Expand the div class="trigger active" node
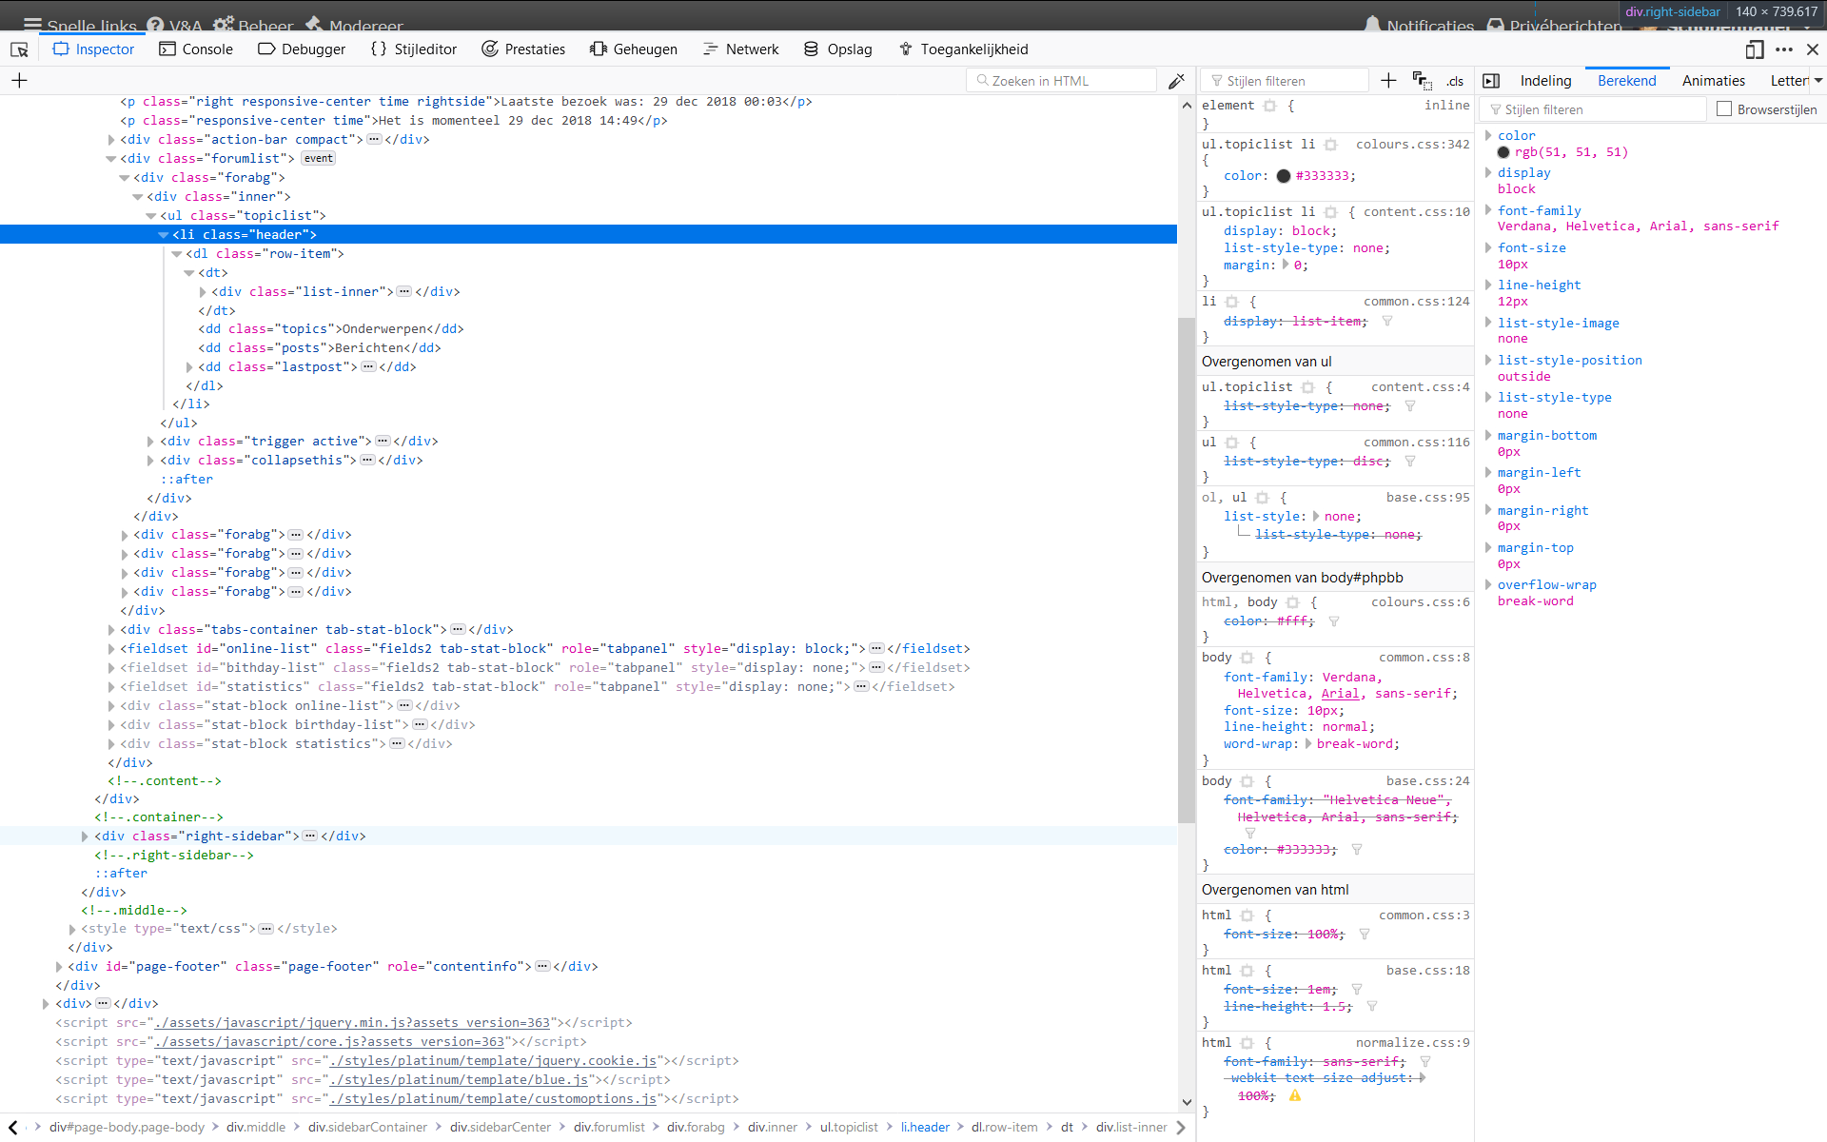The height and width of the screenshot is (1142, 1827). click(150, 442)
